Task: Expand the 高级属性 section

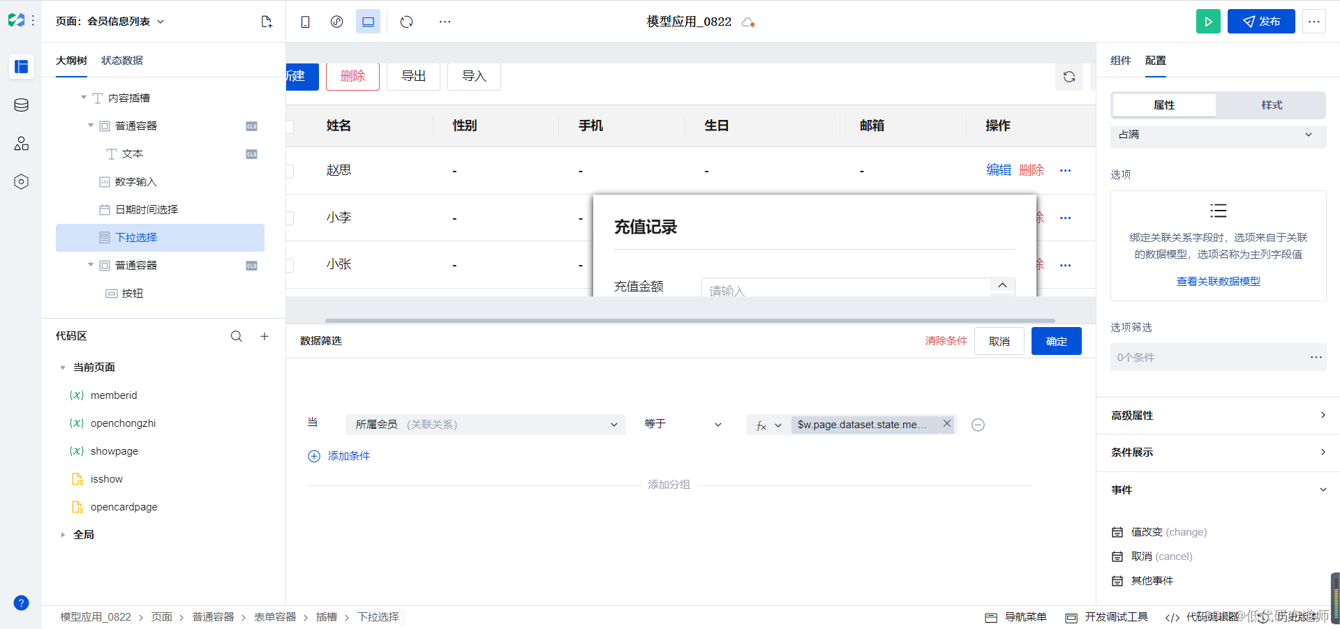Action: tap(1218, 416)
